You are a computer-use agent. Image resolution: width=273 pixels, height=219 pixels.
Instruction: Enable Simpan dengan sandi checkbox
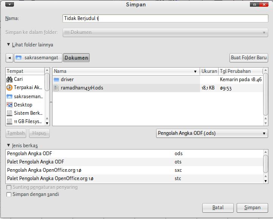9,195
